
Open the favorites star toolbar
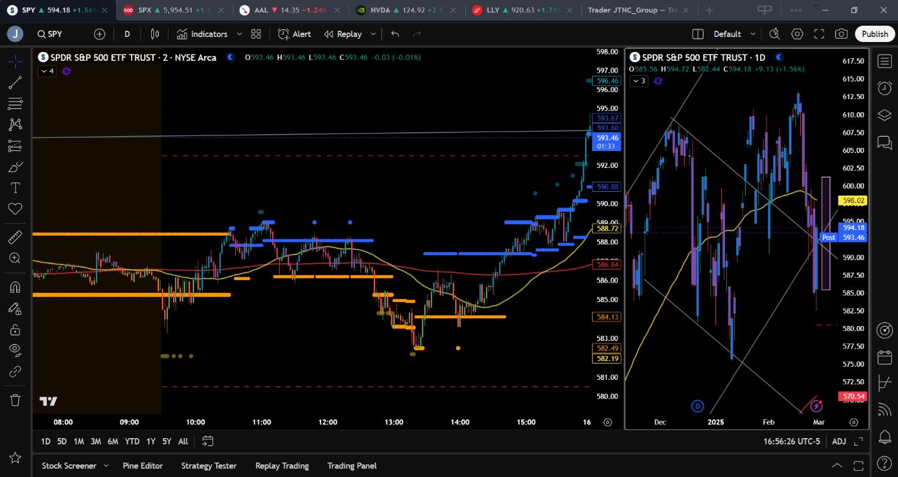pyautogui.click(x=15, y=458)
